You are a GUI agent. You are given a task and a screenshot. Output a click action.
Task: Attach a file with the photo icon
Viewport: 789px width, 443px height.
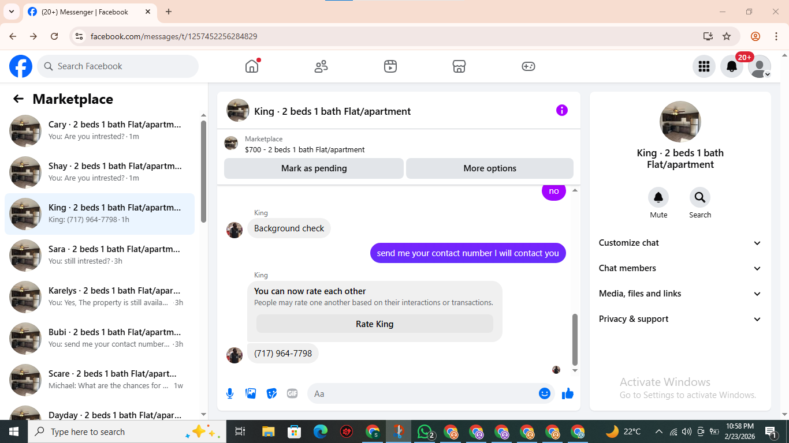(251, 393)
